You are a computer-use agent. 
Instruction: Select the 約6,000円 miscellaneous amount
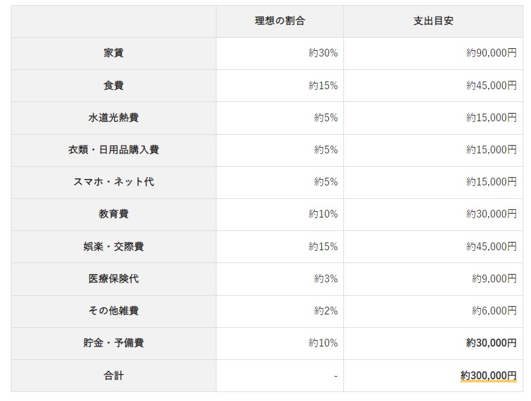494,311
